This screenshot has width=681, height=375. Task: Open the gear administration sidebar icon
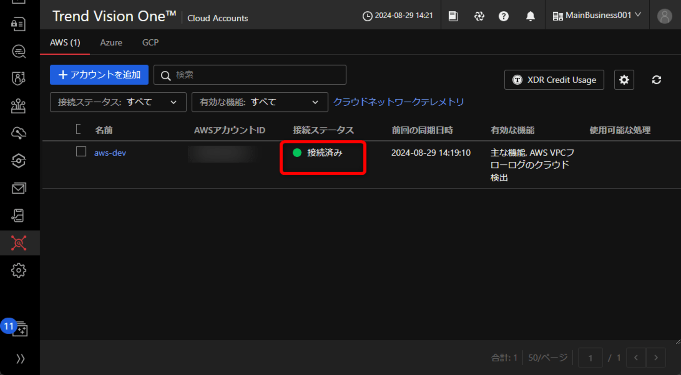(19, 270)
